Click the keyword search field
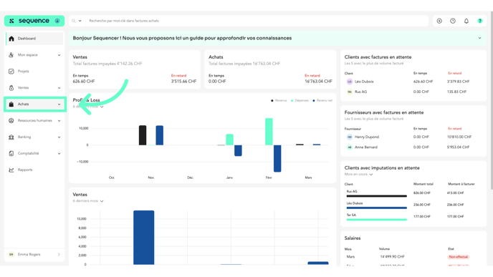The image size is (493, 277). point(257,21)
